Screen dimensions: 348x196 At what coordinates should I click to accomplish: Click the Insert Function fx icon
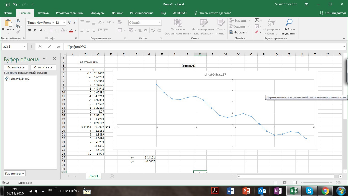click(58, 46)
